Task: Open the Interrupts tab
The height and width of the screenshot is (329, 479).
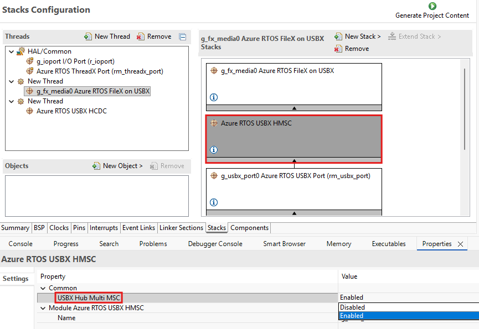Action: coord(104,228)
